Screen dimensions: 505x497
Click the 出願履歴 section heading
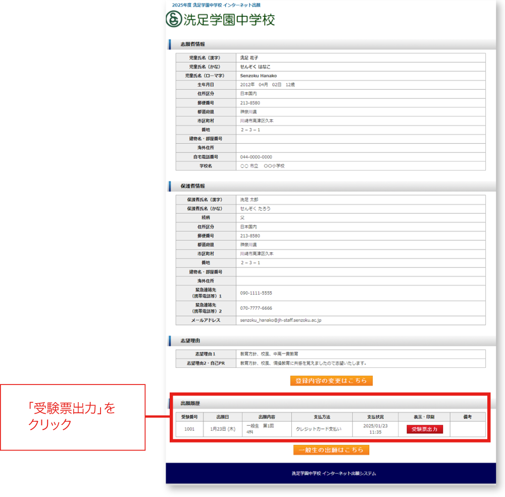tap(190, 403)
